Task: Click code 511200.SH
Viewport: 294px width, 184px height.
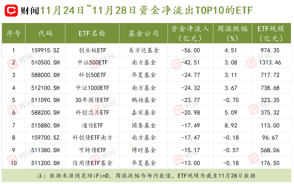Action: (45, 163)
